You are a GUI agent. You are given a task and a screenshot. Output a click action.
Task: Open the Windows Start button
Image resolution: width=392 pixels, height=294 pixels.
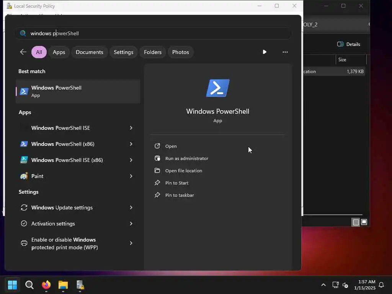12,285
